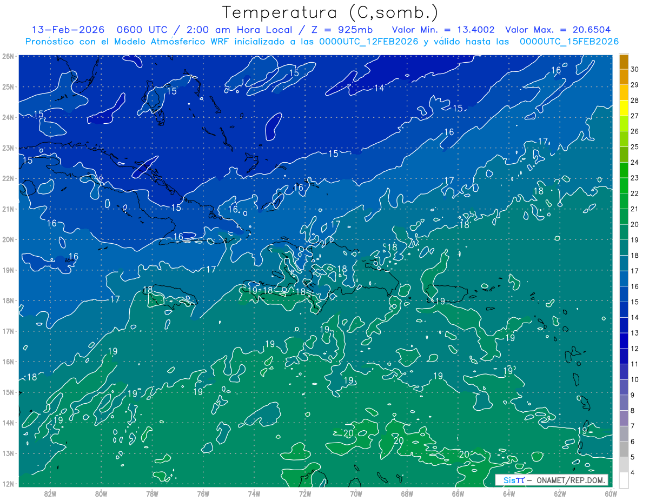Image resolution: width=649 pixels, height=501 pixels.
Task: Click the '26N' latitude axis label
Action: [x=8, y=56]
